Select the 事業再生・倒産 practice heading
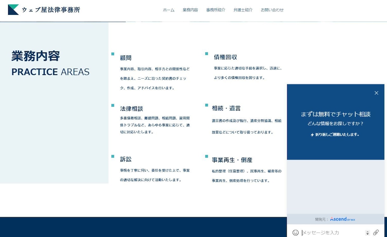 [232, 160]
